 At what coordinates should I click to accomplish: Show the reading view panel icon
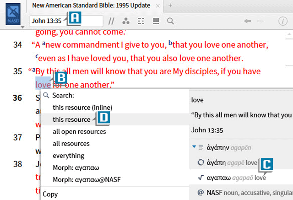coord(156,21)
